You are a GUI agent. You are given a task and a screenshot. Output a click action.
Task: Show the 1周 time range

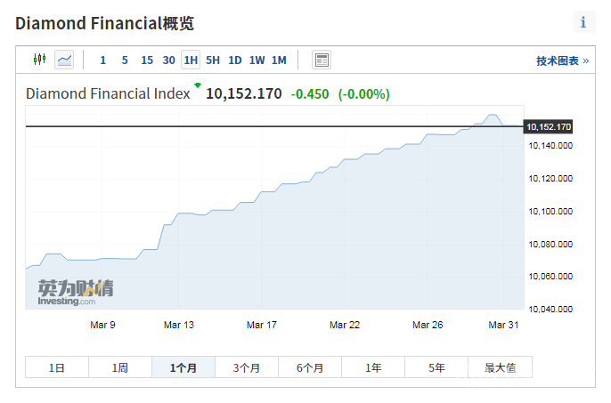120,367
